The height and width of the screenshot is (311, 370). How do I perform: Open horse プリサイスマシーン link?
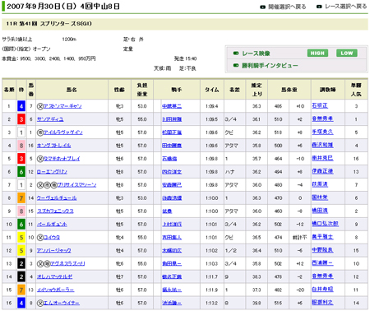[76, 185]
